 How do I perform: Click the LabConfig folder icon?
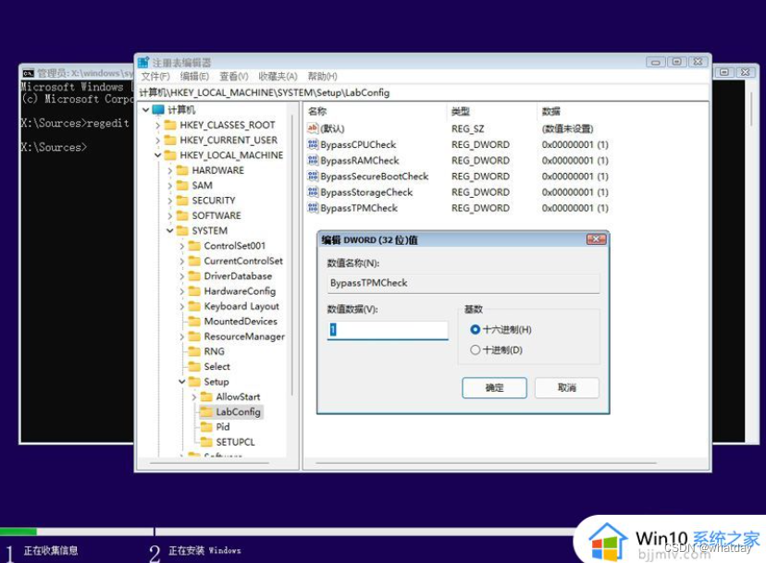click(206, 412)
